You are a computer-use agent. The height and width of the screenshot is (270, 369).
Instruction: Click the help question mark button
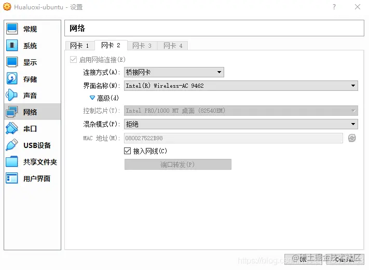click(334, 7)
